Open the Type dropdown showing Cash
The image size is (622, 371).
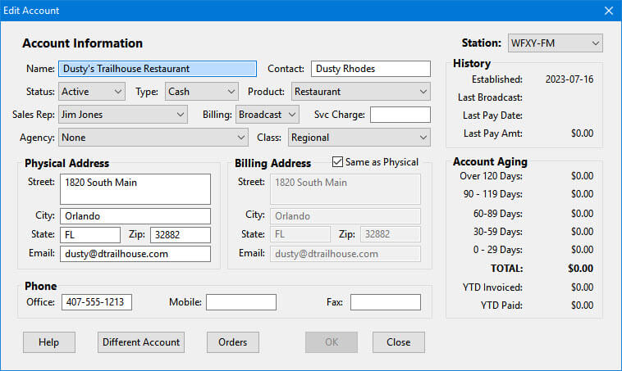[201, 92]
